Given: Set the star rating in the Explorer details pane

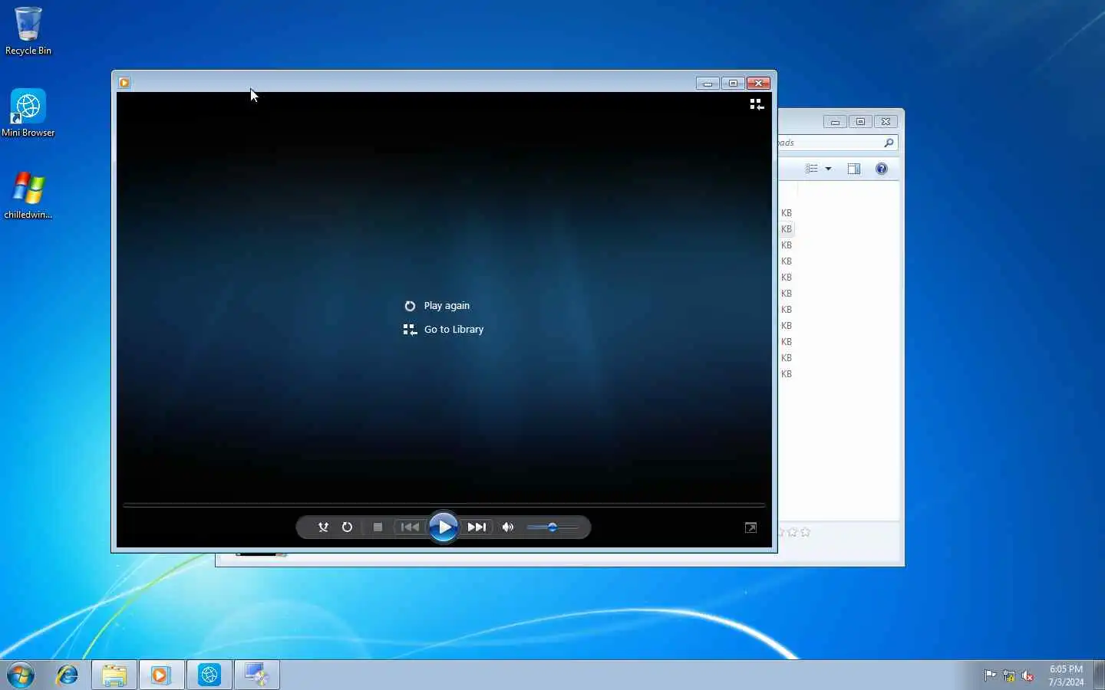Looking at the screenshot, I should [x=795, y=532].
